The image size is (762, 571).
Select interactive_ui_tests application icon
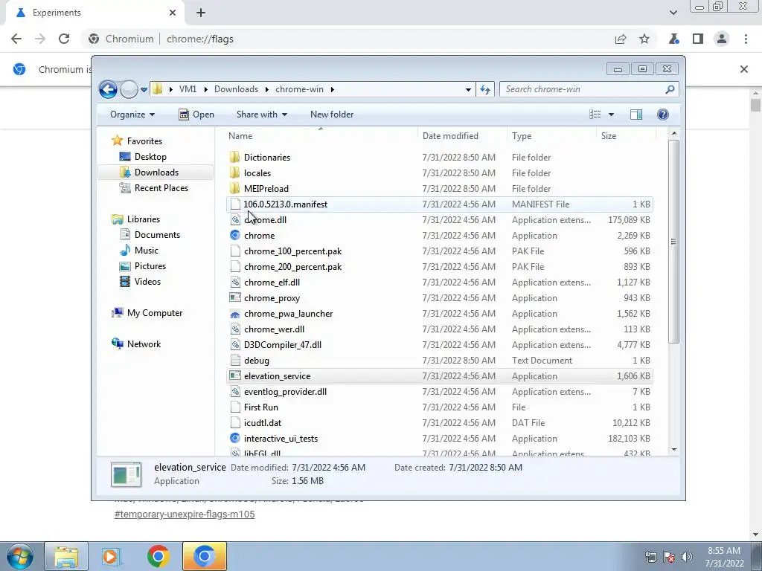(234, 439)
